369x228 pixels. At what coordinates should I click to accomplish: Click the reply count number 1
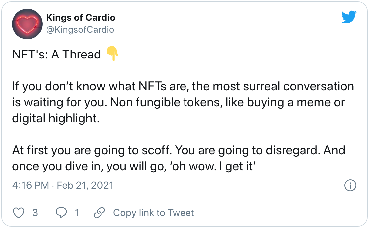pyautogui.click(x=77, y=213)
